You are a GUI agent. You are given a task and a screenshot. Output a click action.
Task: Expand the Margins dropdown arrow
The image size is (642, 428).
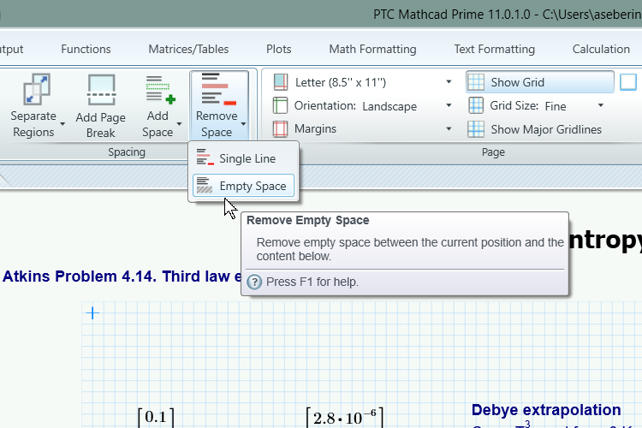tap(449, 129)
